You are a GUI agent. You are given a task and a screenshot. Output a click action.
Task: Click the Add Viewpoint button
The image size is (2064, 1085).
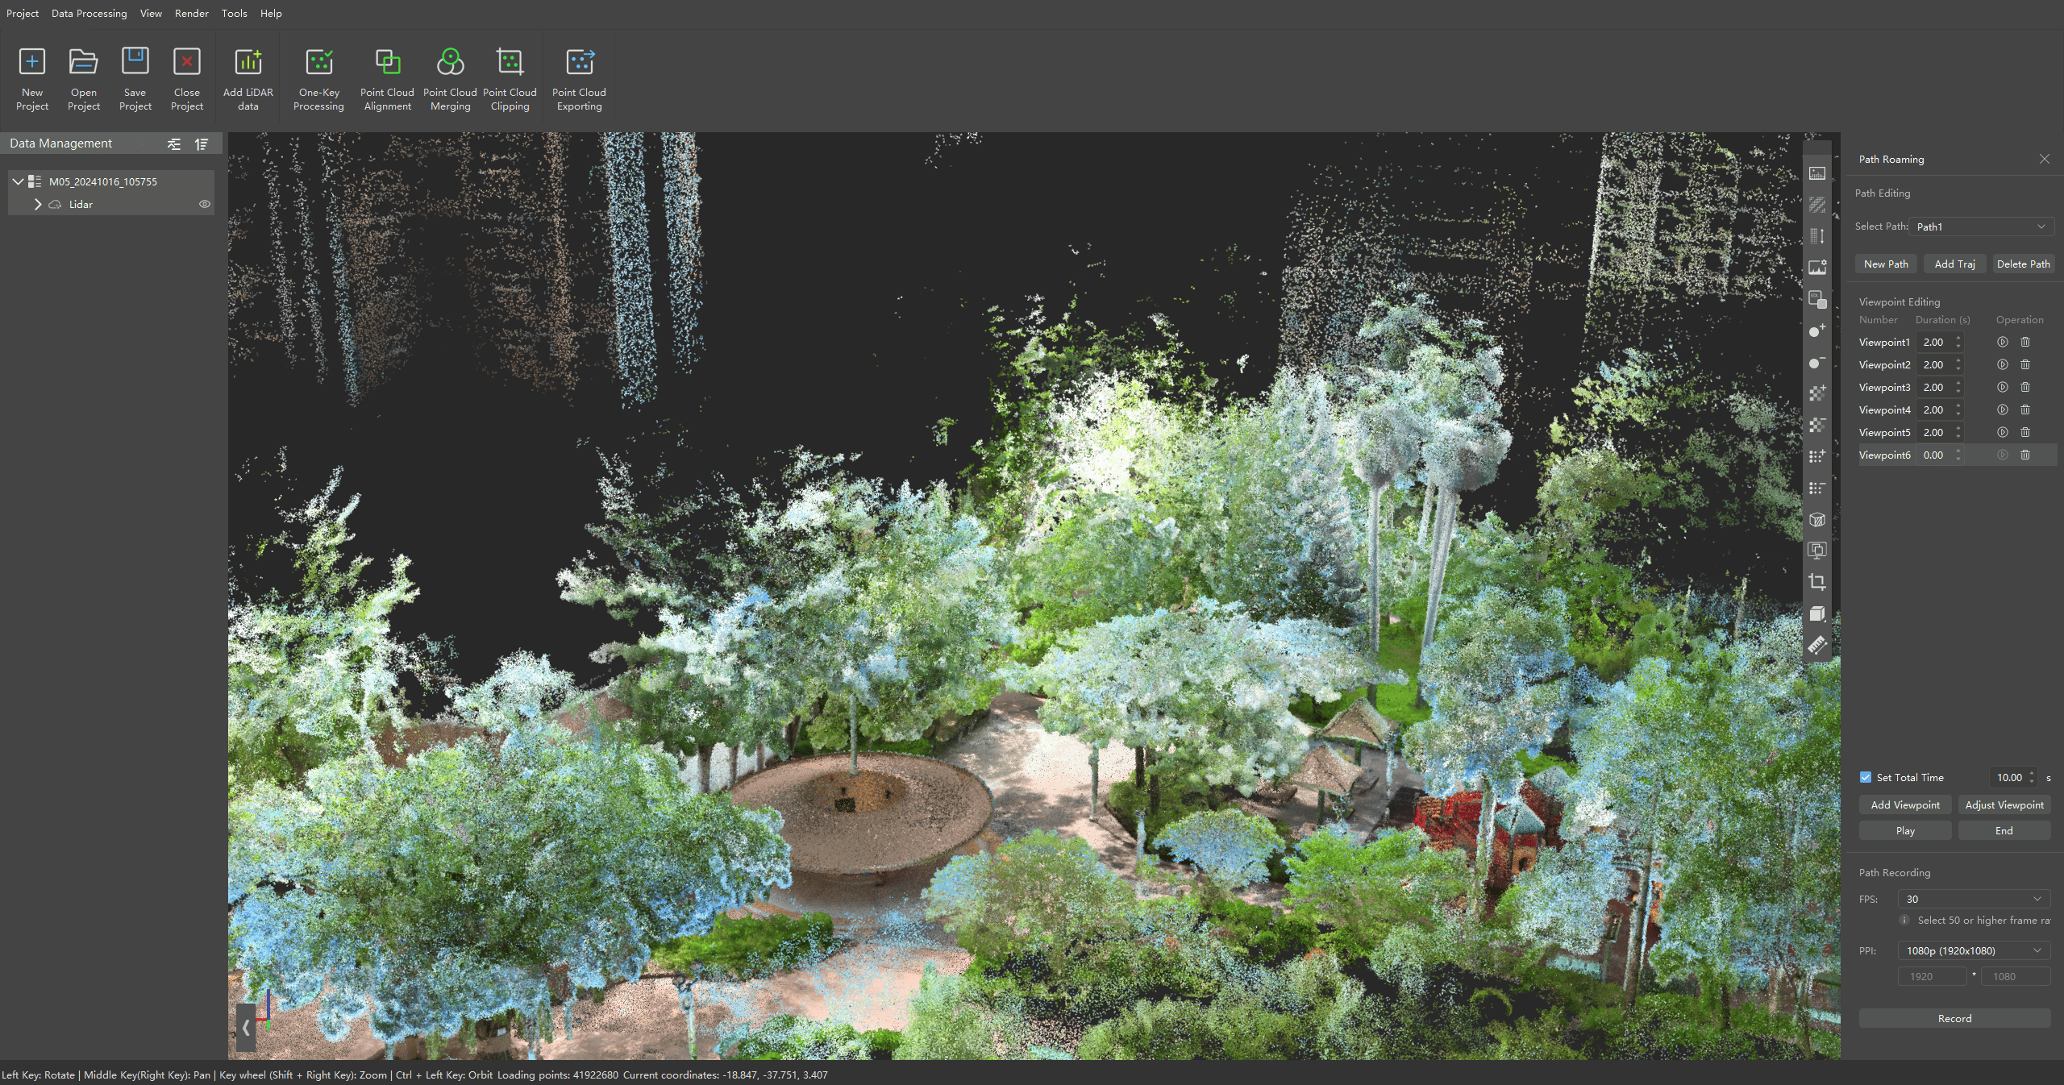pos(1904,805)
